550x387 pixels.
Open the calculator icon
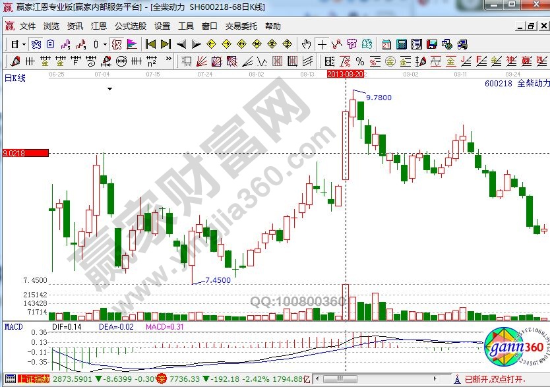tap(401, 44)
